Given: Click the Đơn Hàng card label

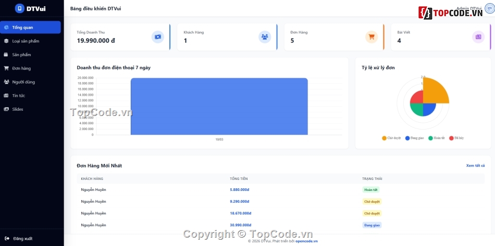Looking at the screenshot, I should 299,32.
